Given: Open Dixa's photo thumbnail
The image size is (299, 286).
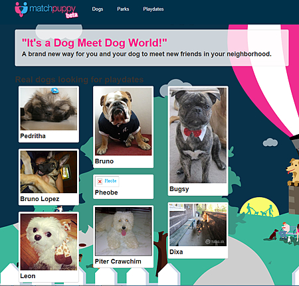Looking at the screenshot, I should [x=198, y=225].
